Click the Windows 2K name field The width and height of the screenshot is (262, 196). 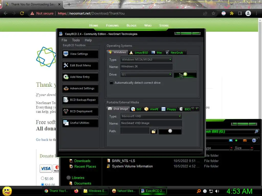pos(146,67)
